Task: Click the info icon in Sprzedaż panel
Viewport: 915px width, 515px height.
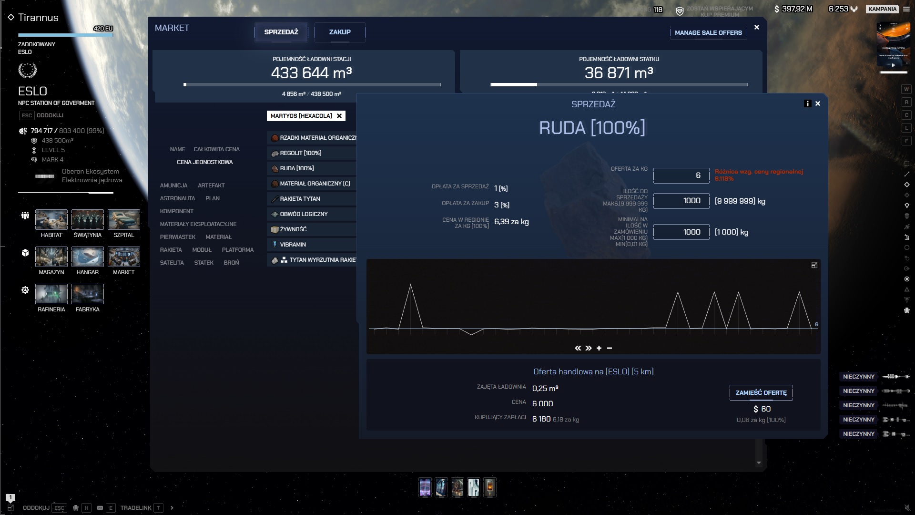Action: pos(807,103)
